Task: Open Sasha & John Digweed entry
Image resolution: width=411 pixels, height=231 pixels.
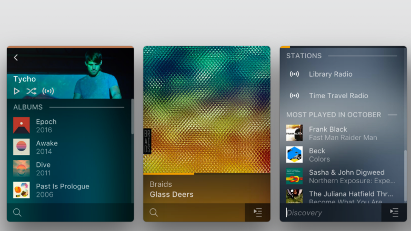Action: 346,172
